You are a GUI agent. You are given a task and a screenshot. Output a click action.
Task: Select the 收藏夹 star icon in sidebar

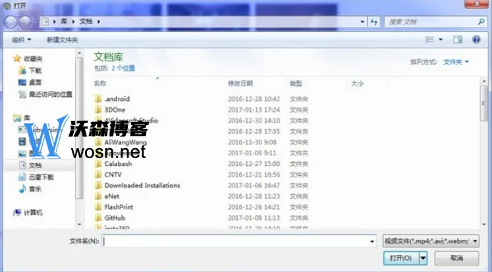tap(17, 59)
